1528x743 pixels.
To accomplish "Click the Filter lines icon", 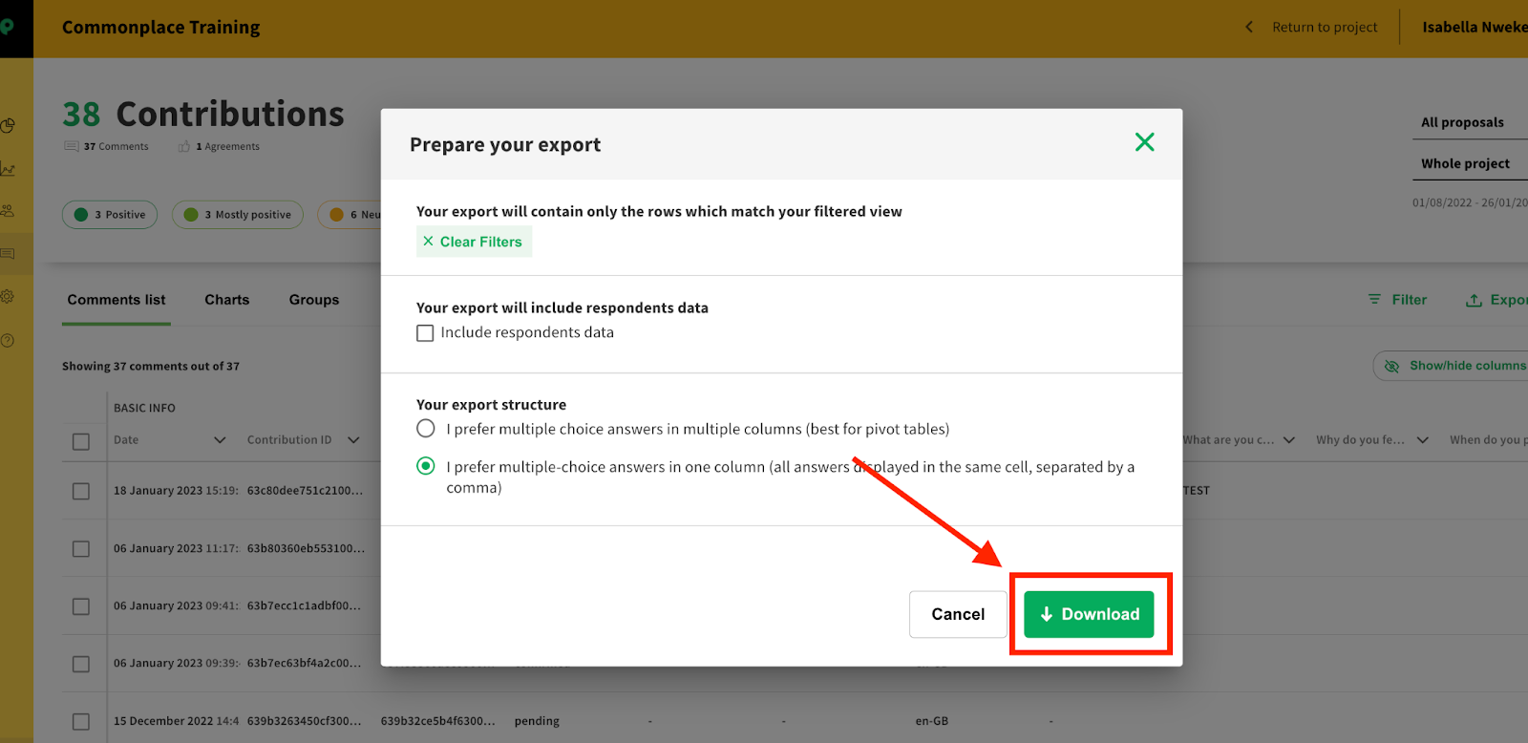I will click(x=1374, y=299).
